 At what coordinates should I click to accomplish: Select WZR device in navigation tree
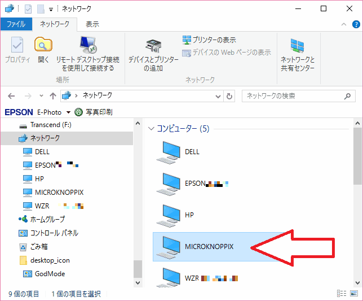pyautogui.click(x=53, y=206)
